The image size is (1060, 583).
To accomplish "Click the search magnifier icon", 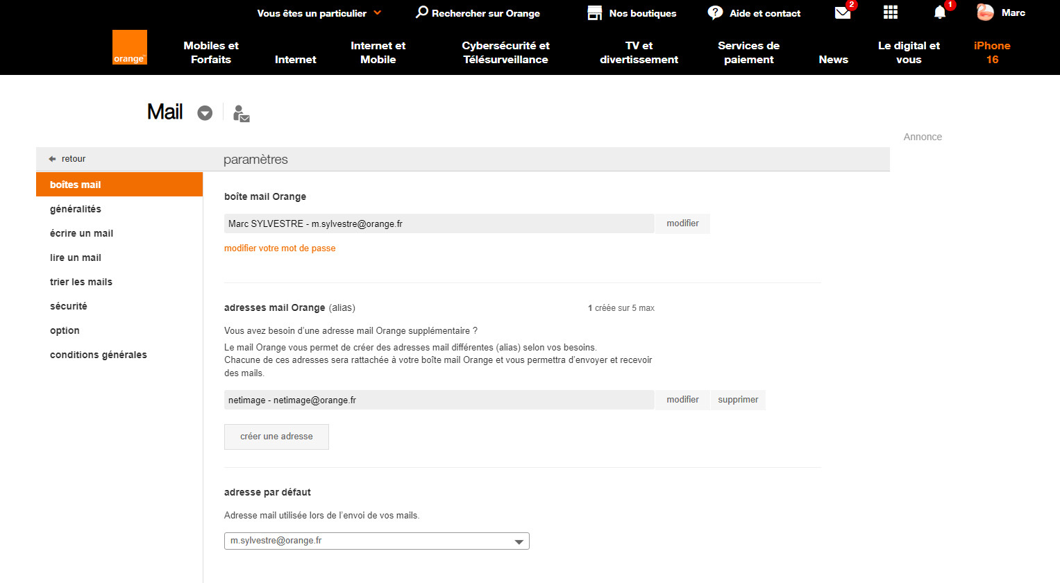I will coord(421,12).
